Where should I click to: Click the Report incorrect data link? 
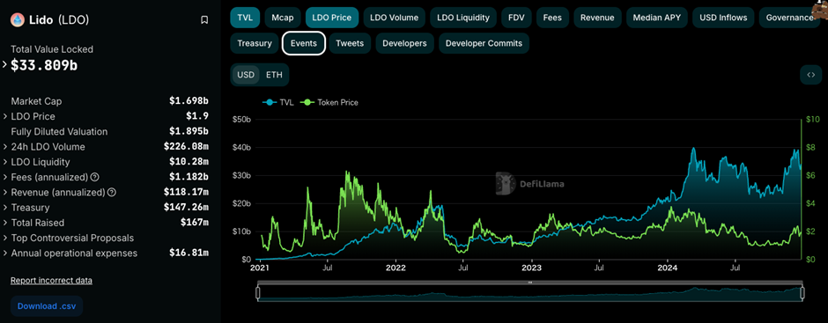[x=51, y=280]
